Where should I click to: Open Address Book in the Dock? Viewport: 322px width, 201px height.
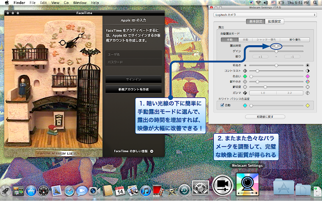point(108,191)
